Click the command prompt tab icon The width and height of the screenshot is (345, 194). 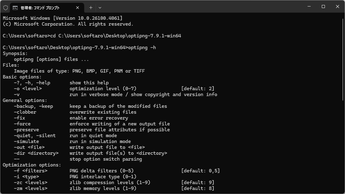(x=15, y=8)
